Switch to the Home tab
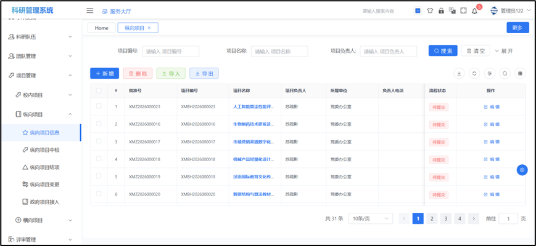 102,28
